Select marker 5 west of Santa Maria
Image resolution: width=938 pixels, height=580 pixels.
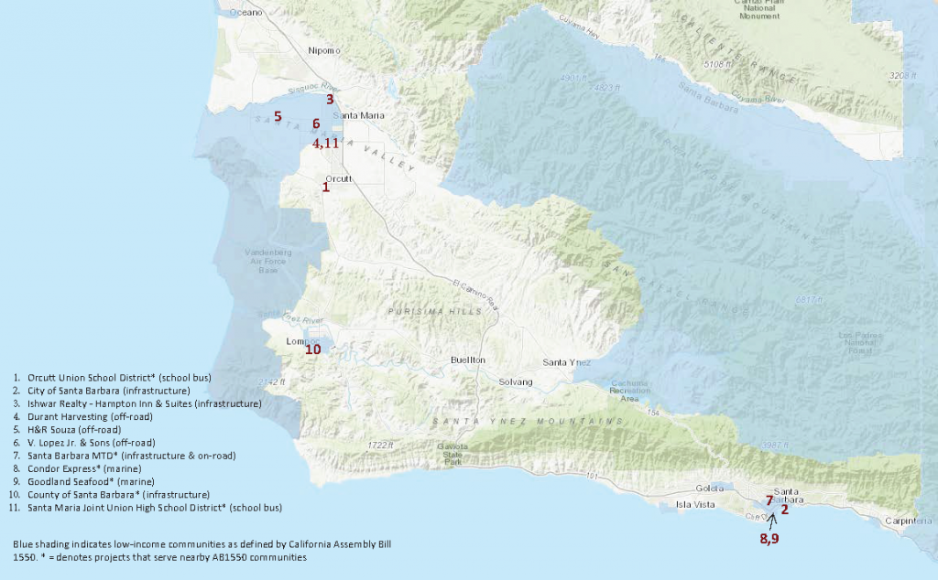pyautogui.click(x=277, y=116)
